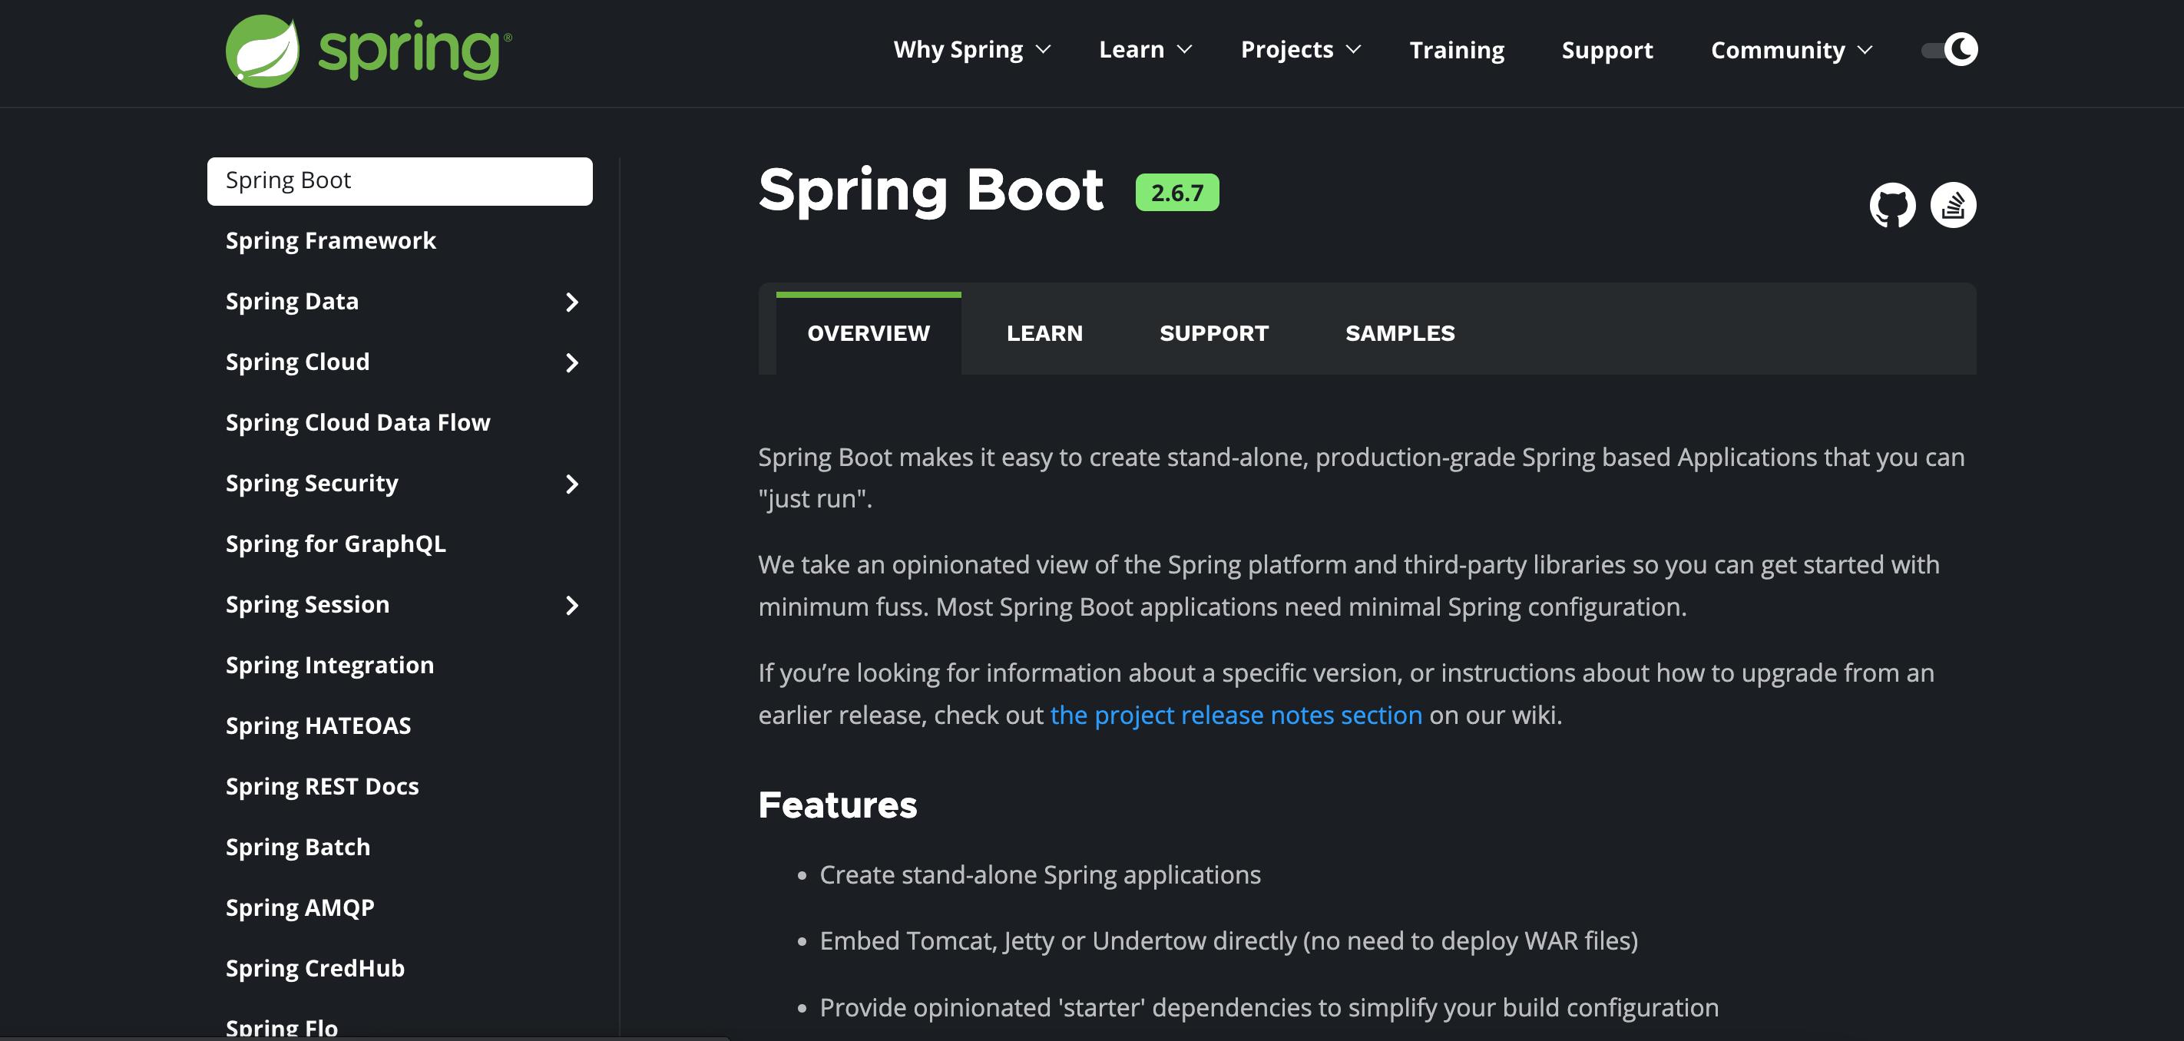Screen dimensions: 2184x1041
Task: Expand the Spring Data submenu chevron
Action: point(571,302)
